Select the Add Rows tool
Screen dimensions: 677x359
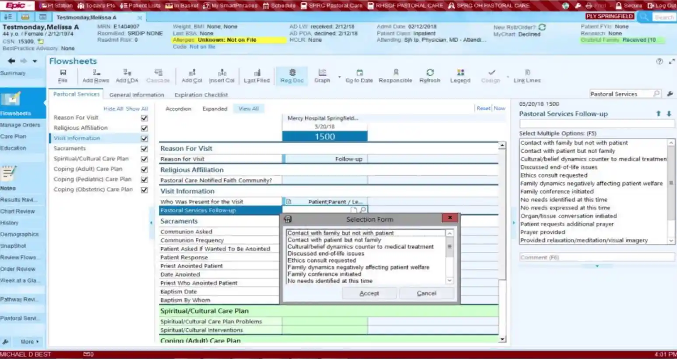(95, 75)
